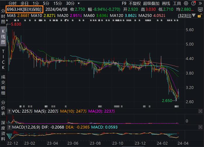Open the F9 deep info button

124,3
